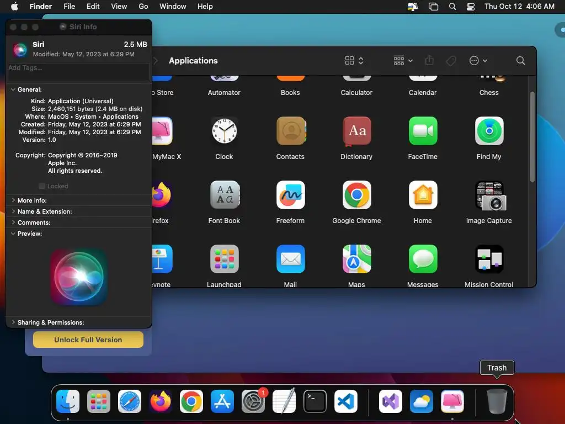Select the Contacts app icon
This screenshot has width=565, height=424.
[290, 131]
